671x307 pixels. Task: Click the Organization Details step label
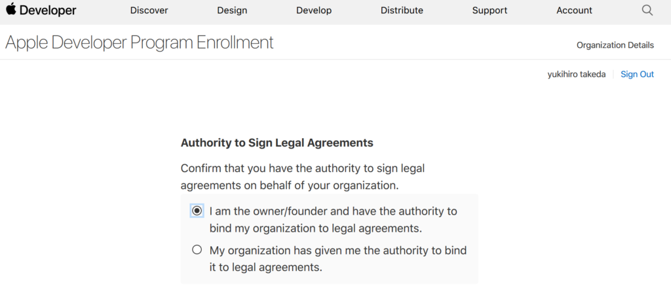point(615,45)
